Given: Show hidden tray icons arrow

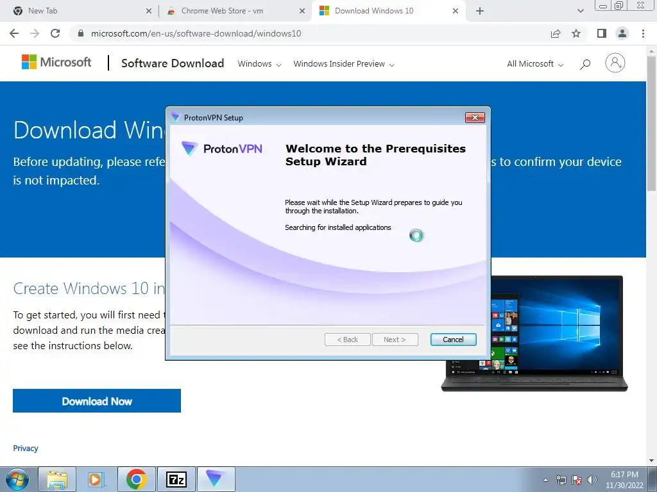Looking at the screenshot, I should coord(545,480).
